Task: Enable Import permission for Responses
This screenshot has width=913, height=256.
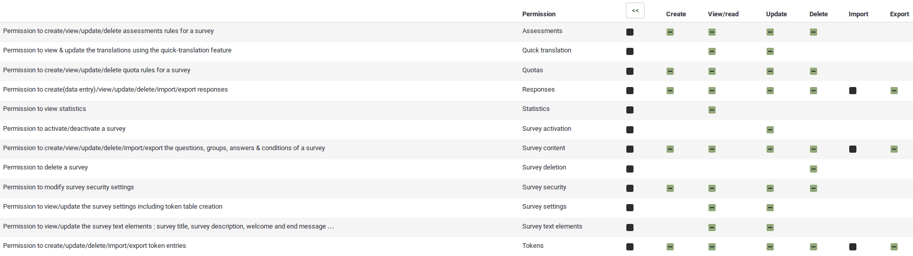Action: [853, 91]
